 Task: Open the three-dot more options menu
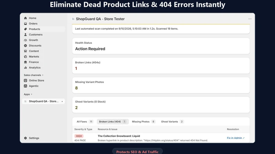tap(250, 19)
